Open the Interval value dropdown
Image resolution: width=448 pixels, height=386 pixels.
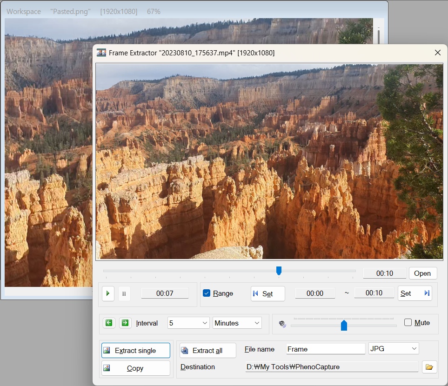tap(188, 323)
